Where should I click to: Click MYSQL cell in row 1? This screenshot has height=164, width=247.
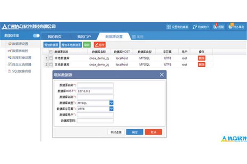click(144, 58)
